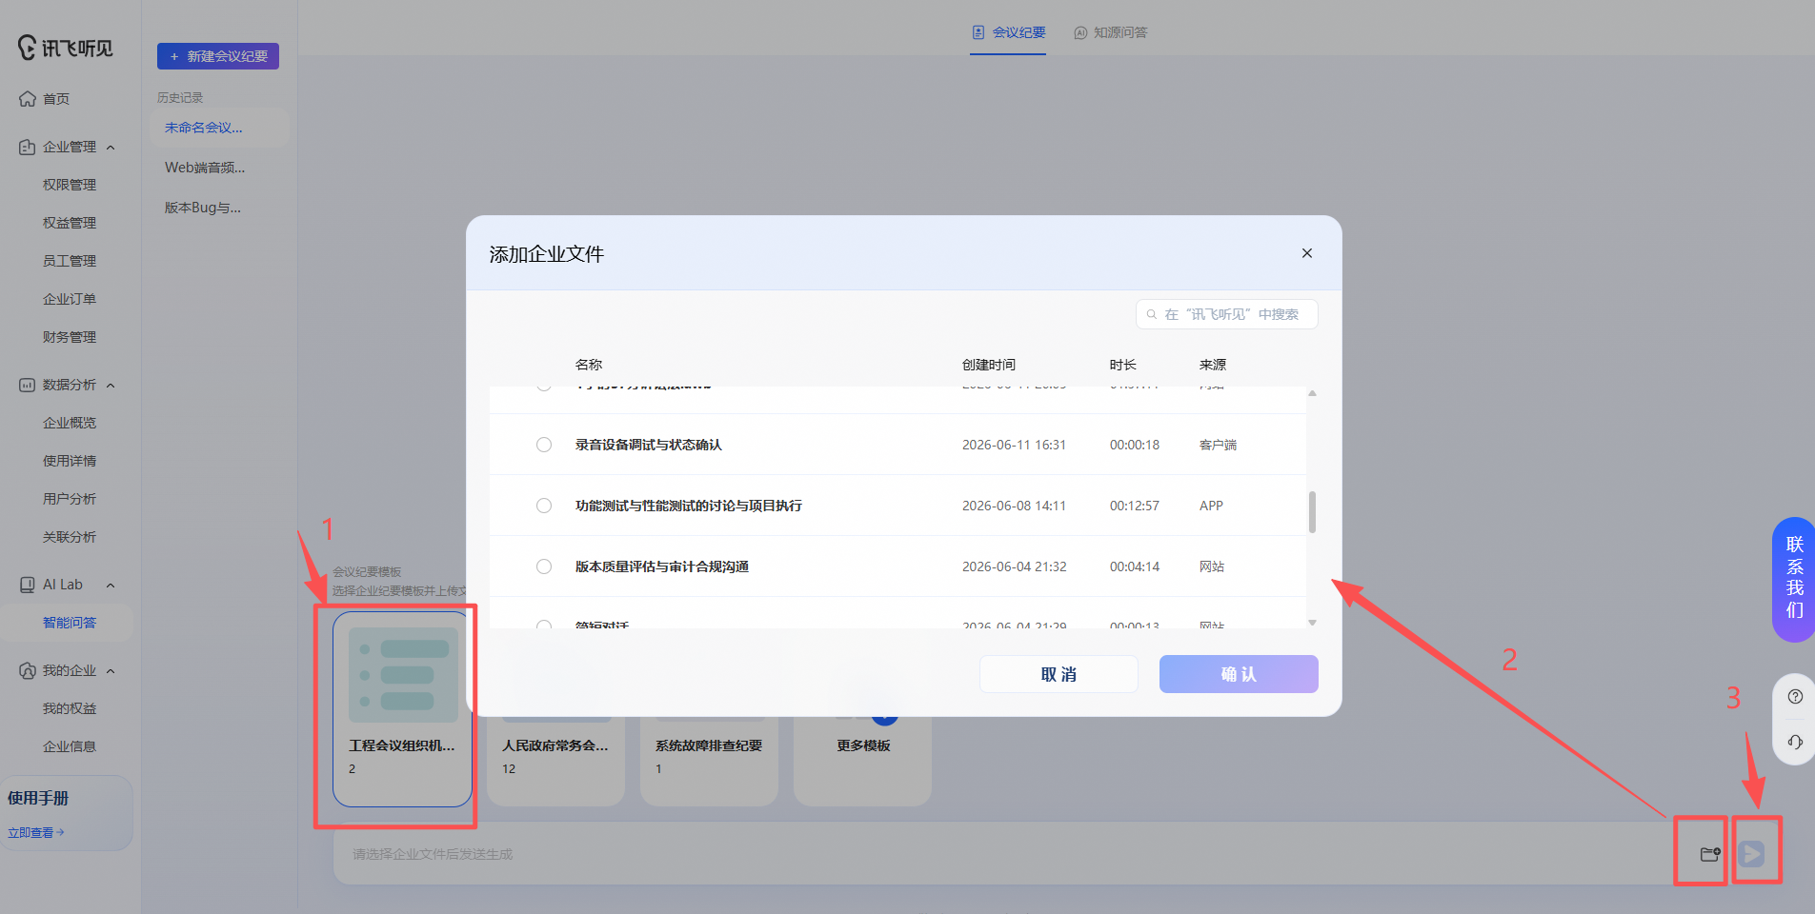
Task: Click the 讯飞听见 logo
Action: (x=66, y=47)
